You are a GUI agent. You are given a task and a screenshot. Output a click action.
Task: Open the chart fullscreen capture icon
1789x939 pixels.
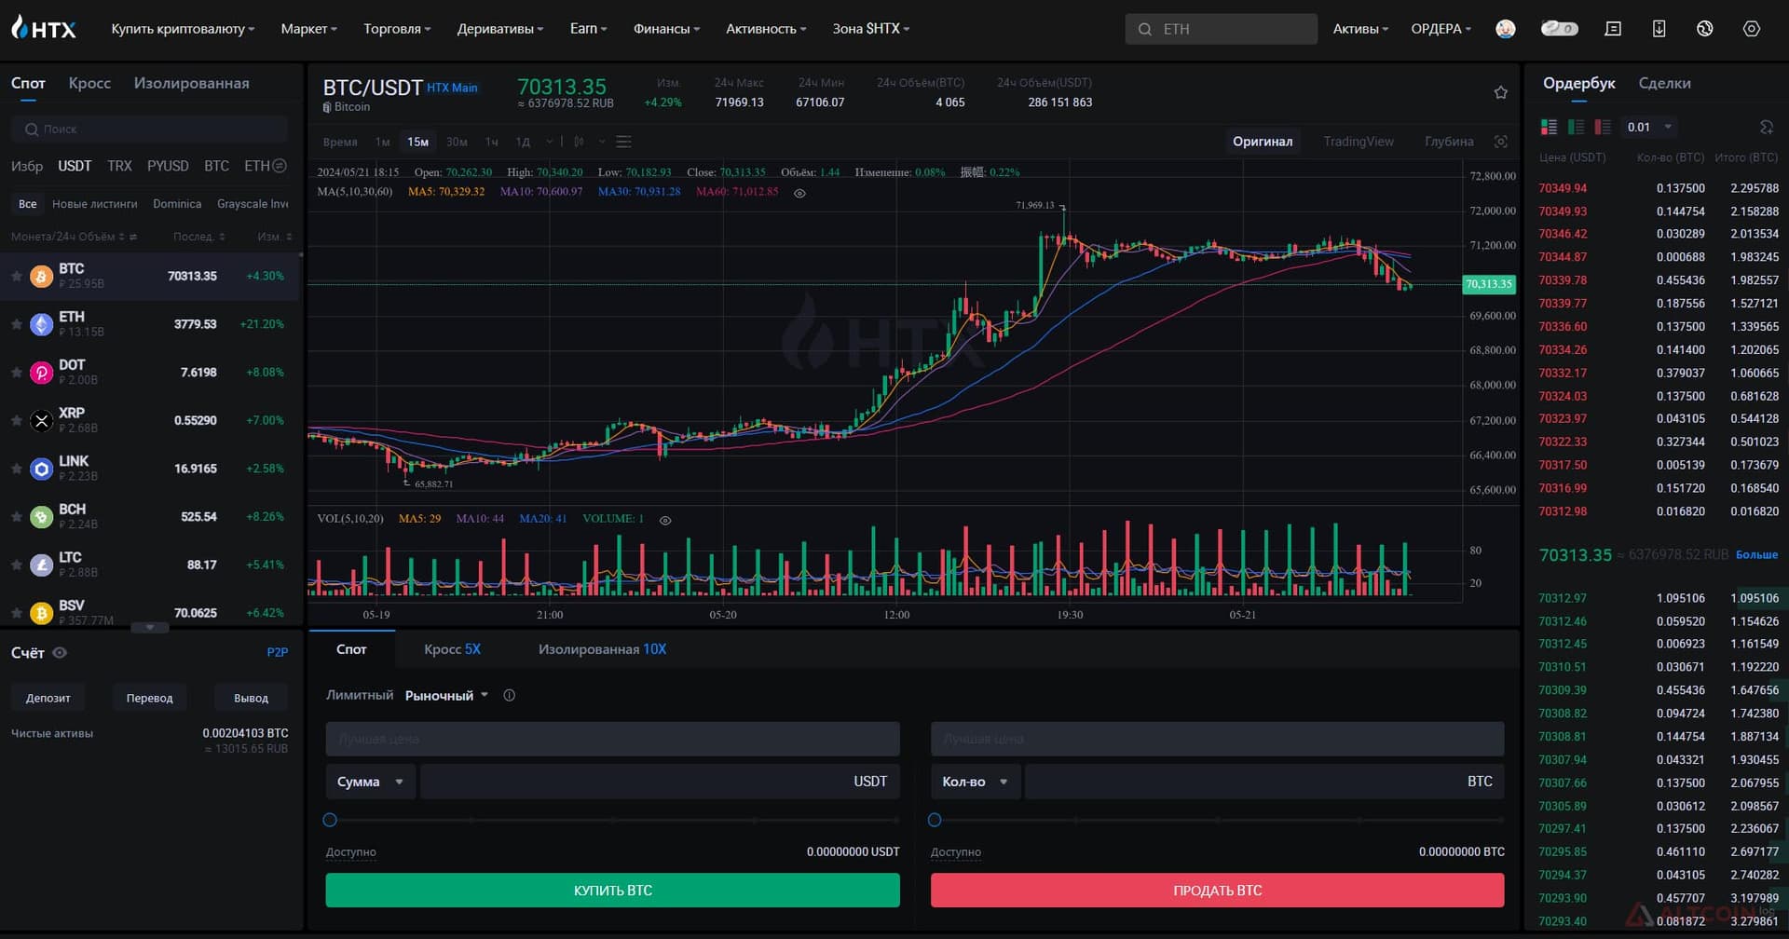tap(1500, 142)
